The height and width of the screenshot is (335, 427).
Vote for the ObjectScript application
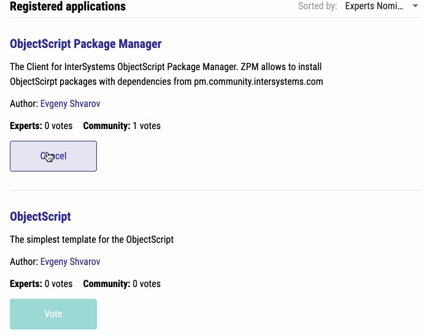tap(53, 314)
